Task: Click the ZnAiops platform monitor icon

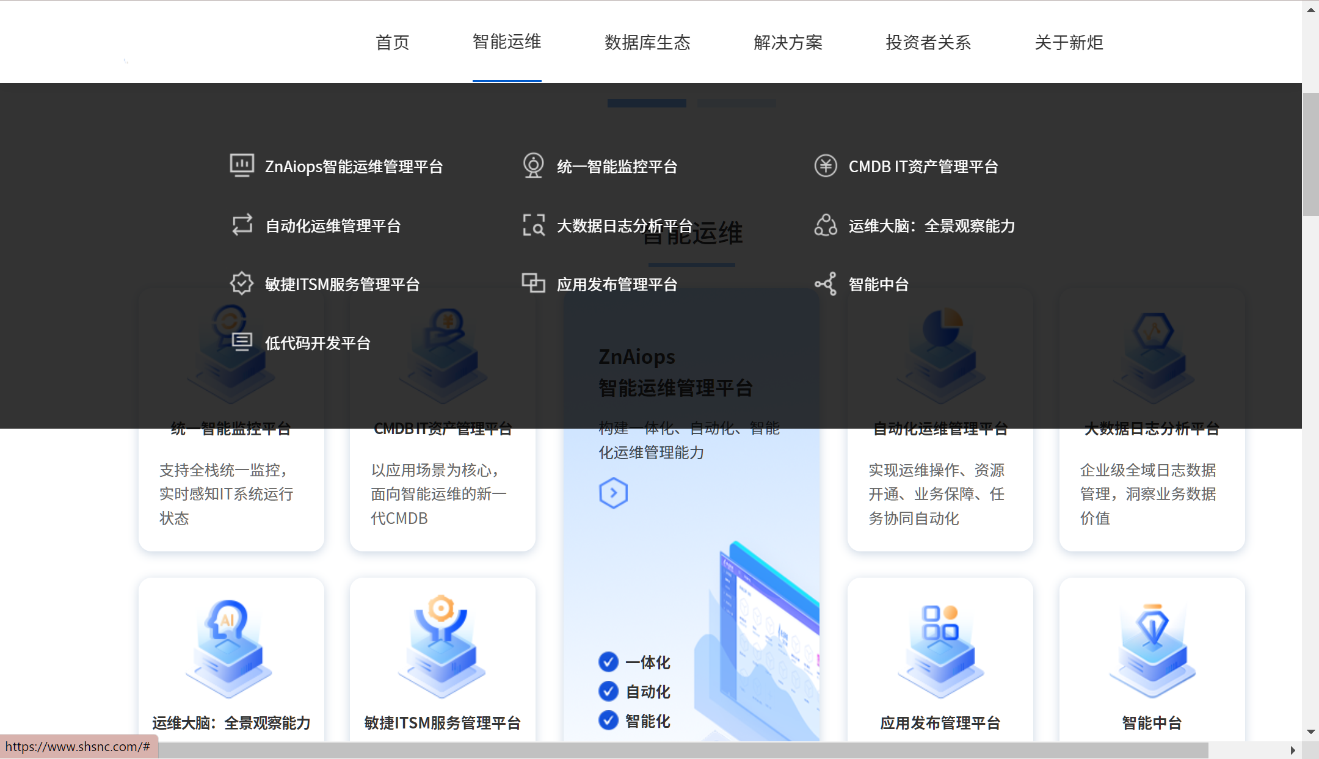Action: [x=242, y=165]
